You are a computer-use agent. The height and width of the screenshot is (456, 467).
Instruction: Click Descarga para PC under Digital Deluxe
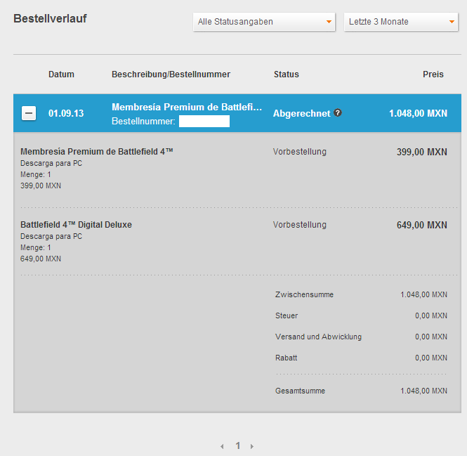click(x=51, y=236)
